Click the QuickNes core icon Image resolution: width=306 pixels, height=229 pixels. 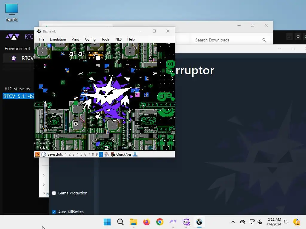113,154
